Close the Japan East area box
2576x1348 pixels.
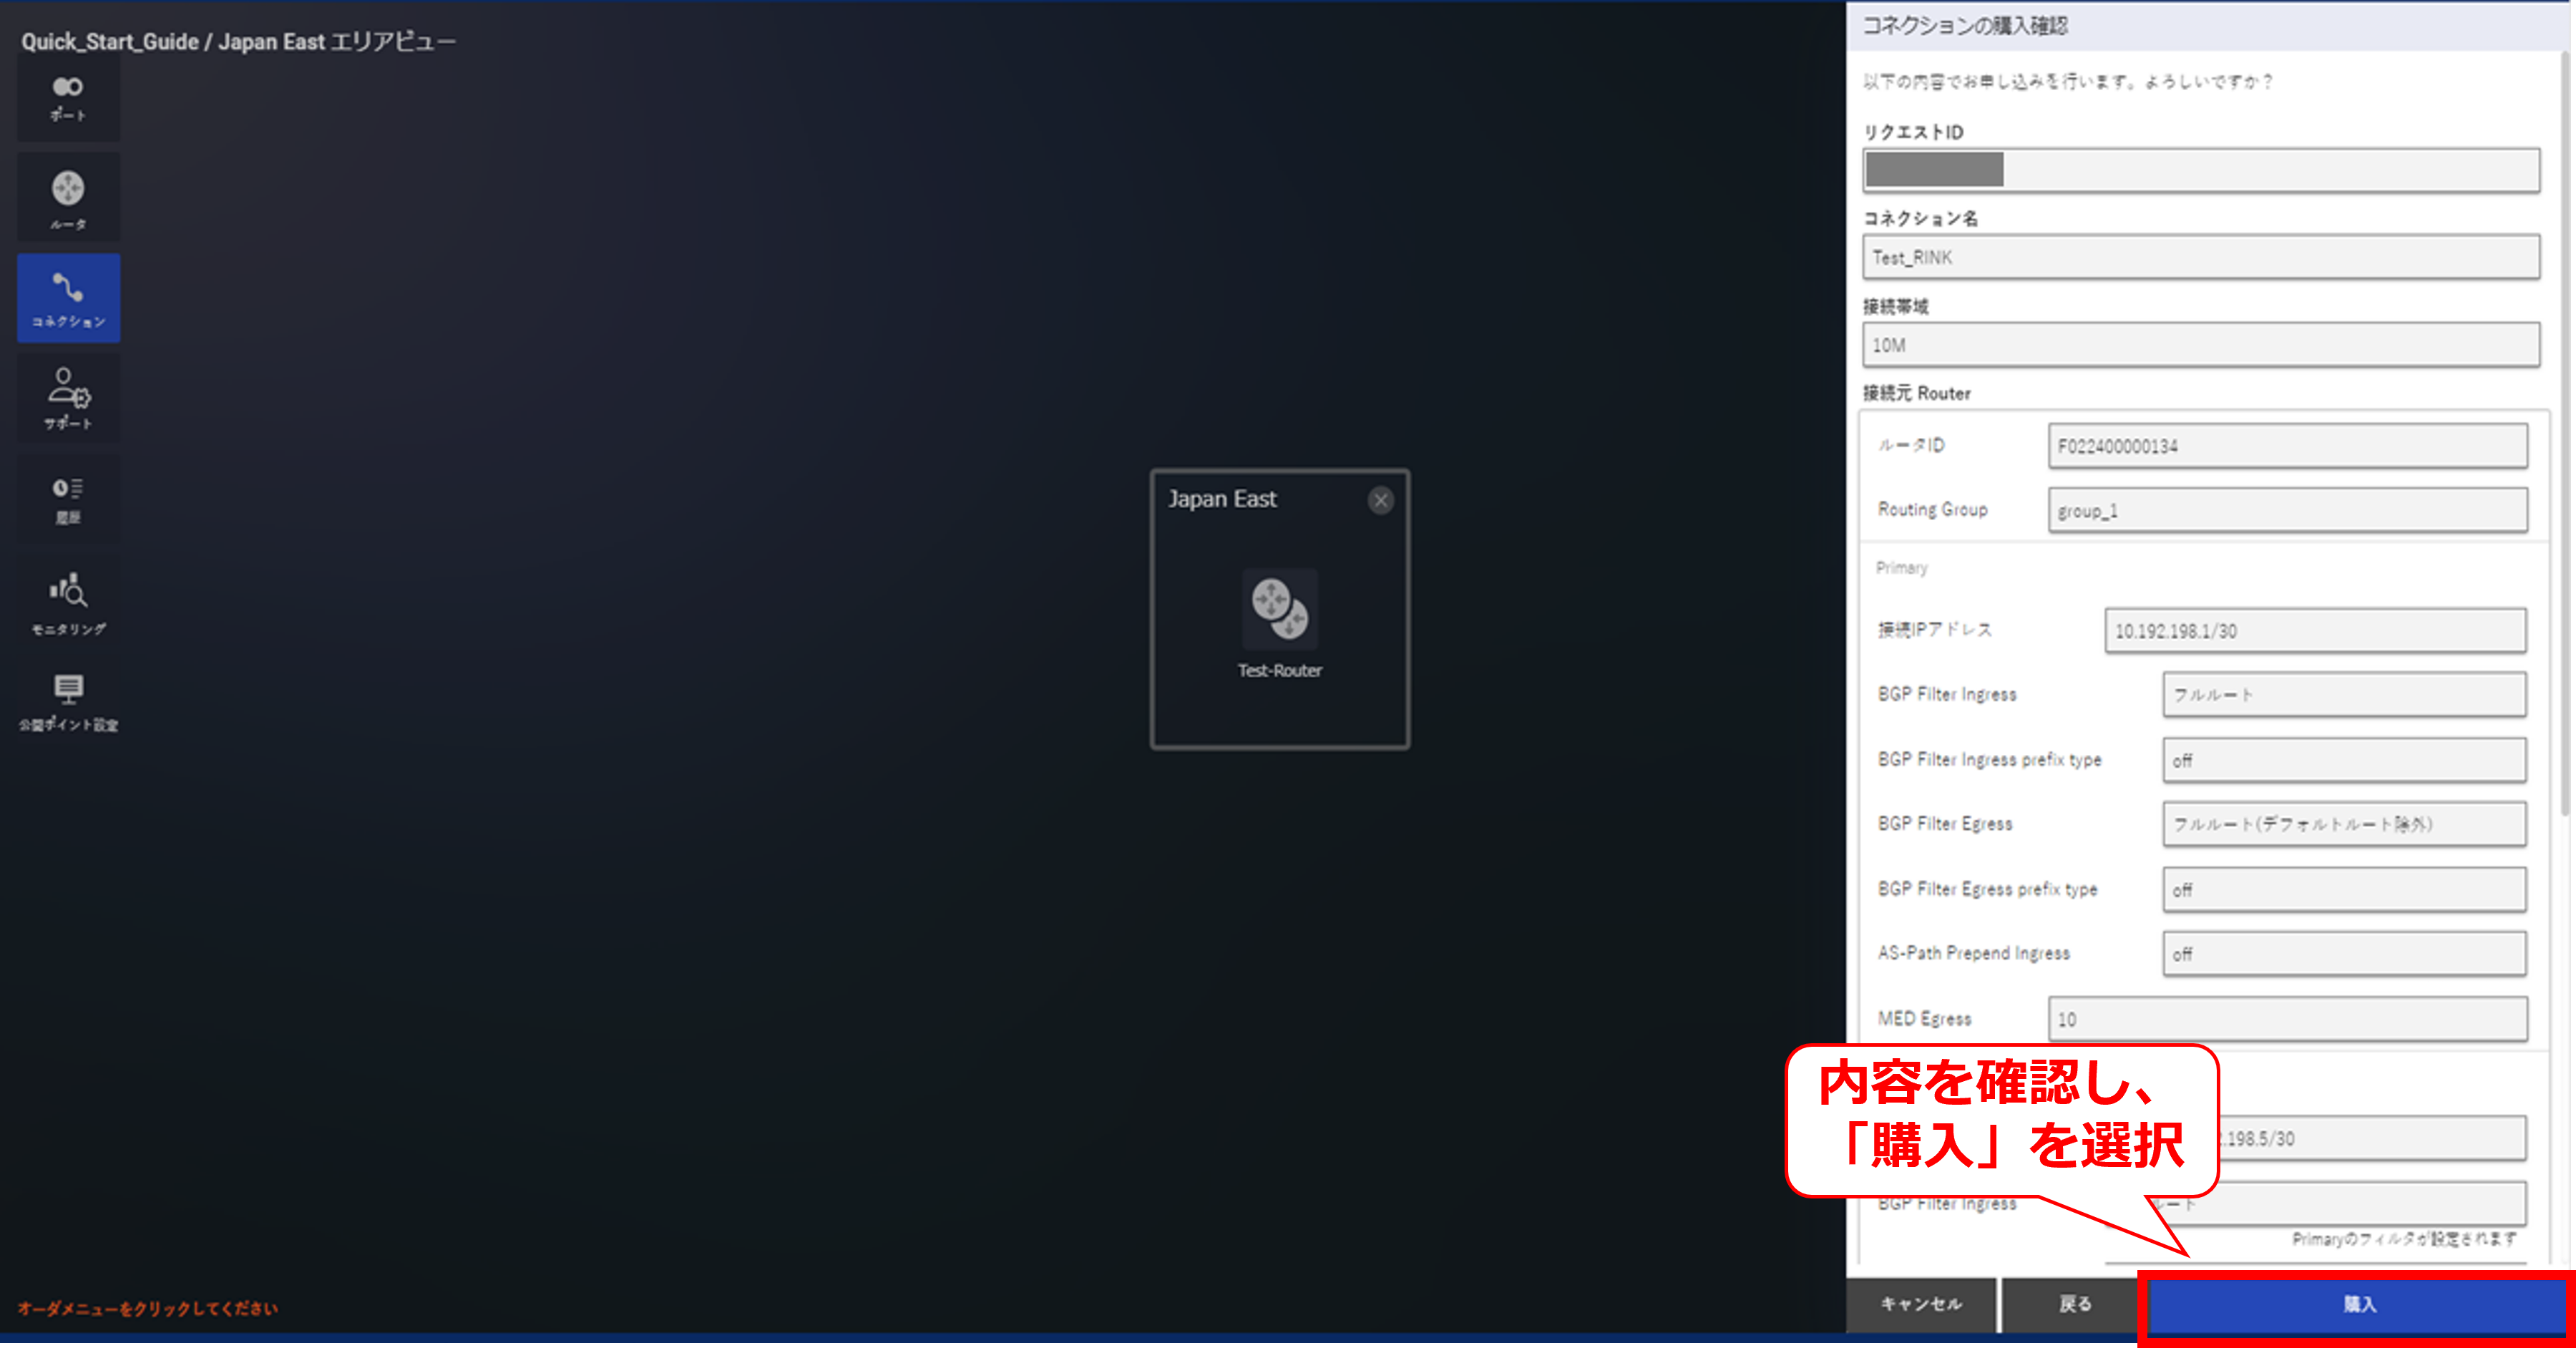[1380, 500]
